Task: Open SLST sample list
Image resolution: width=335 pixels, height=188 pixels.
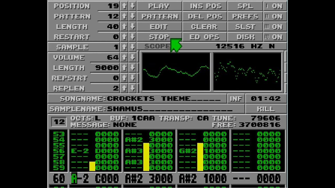Action: (x=245, y=27)
